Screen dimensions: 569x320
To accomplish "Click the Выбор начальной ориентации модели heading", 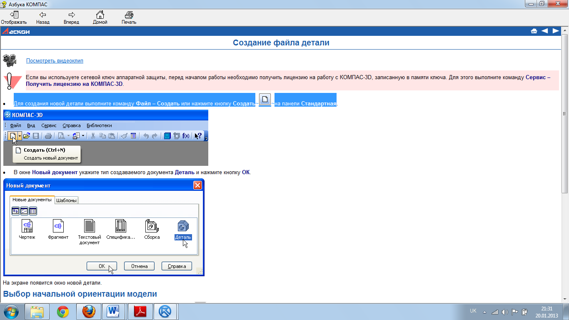I will (80, 294).
